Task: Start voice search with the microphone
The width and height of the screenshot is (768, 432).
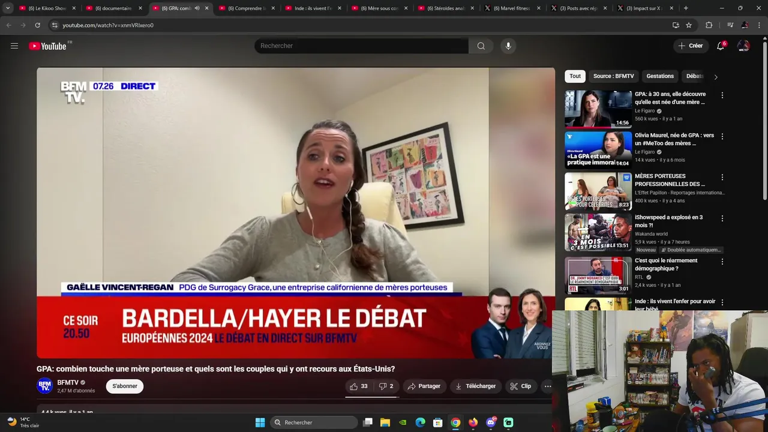Action: [x=508, y=46]
